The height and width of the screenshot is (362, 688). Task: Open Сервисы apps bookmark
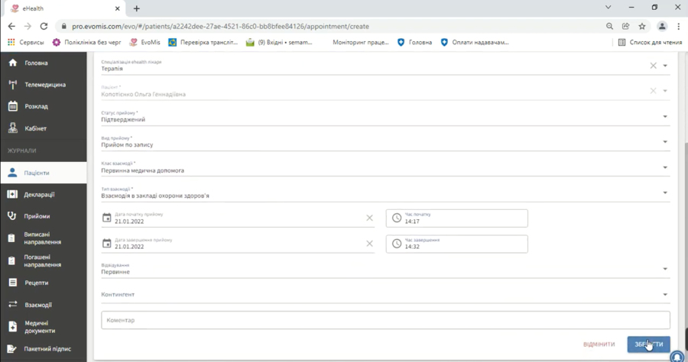(x=26, y=43)
